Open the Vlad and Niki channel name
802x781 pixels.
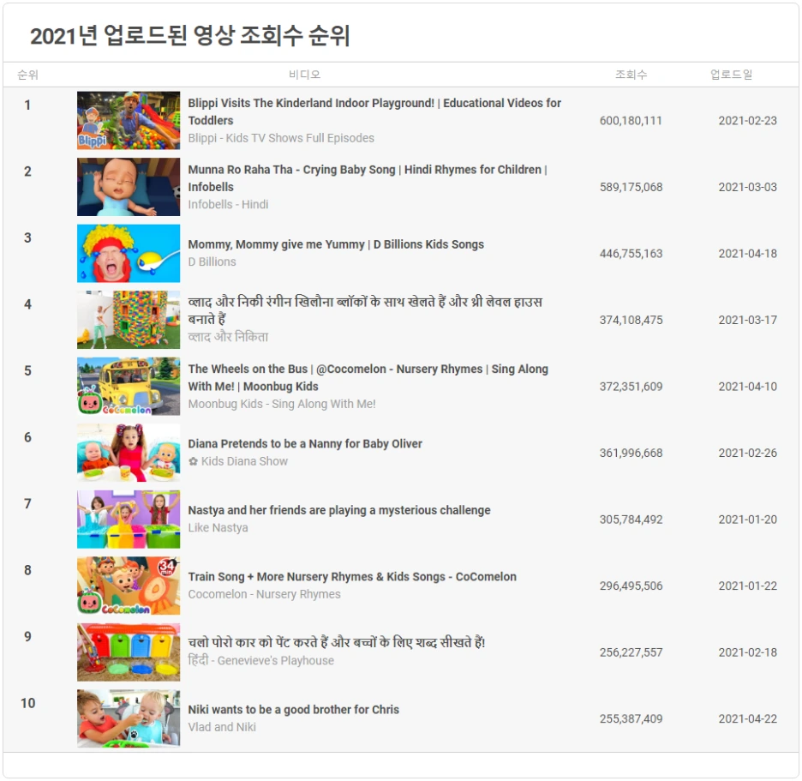[221, 727]
